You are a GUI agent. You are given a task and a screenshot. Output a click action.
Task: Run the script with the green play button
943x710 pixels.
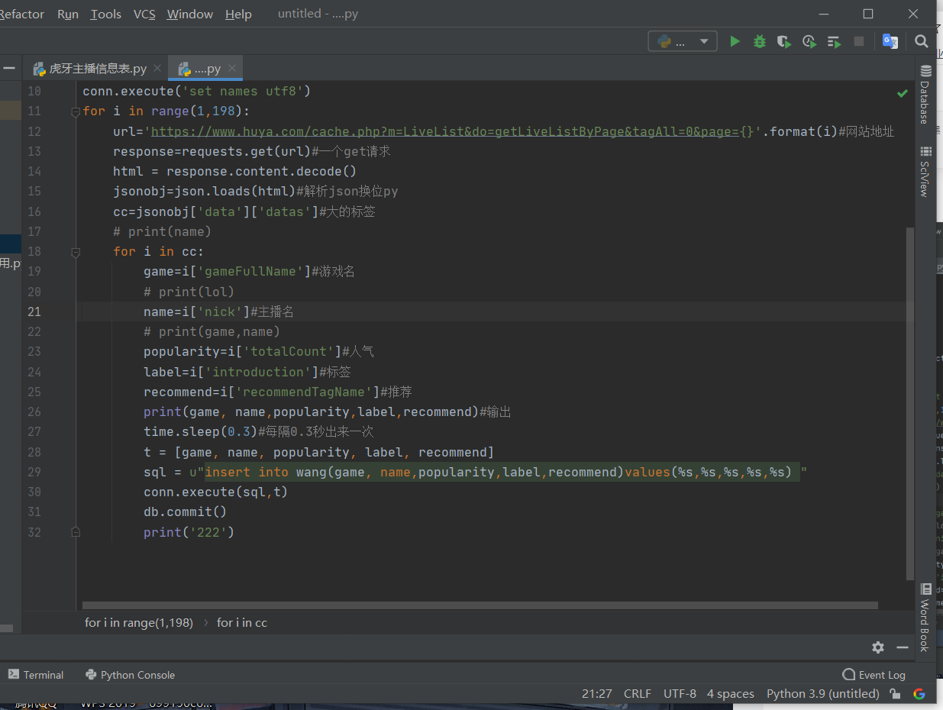(x=735, y=41)
